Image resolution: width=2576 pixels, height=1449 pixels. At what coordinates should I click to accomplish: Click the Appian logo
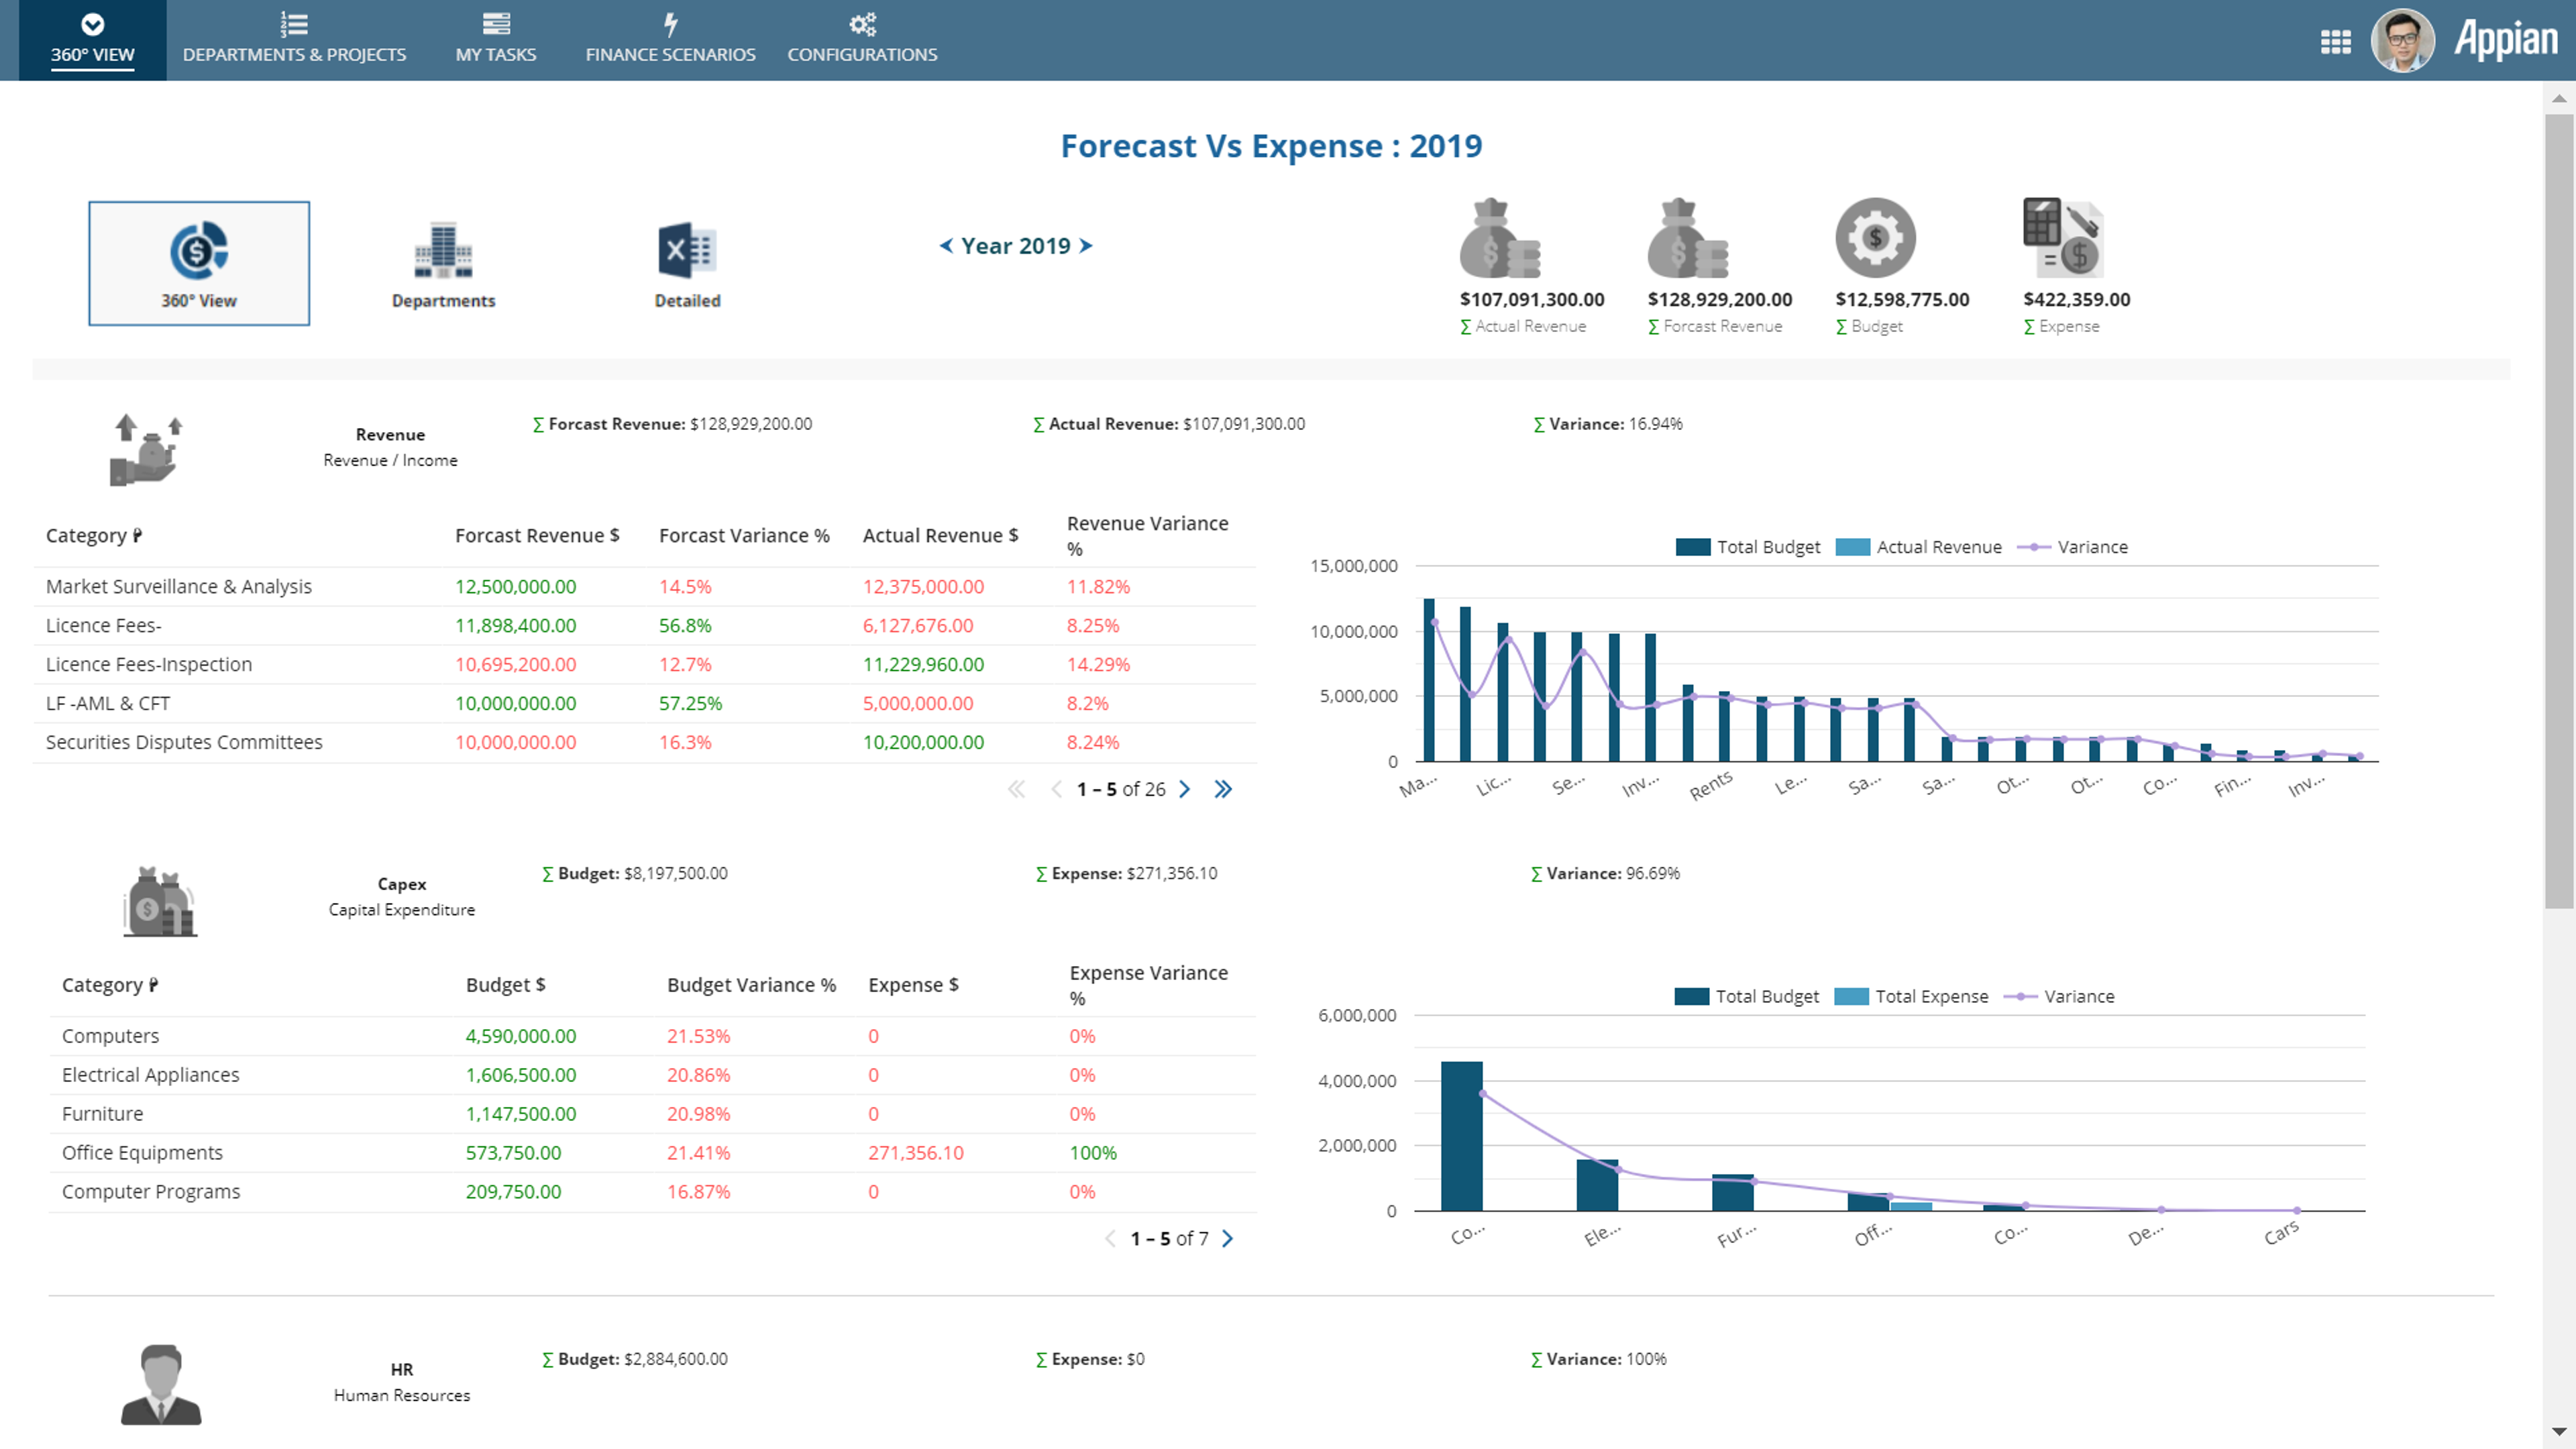[x=2506, y=40]
